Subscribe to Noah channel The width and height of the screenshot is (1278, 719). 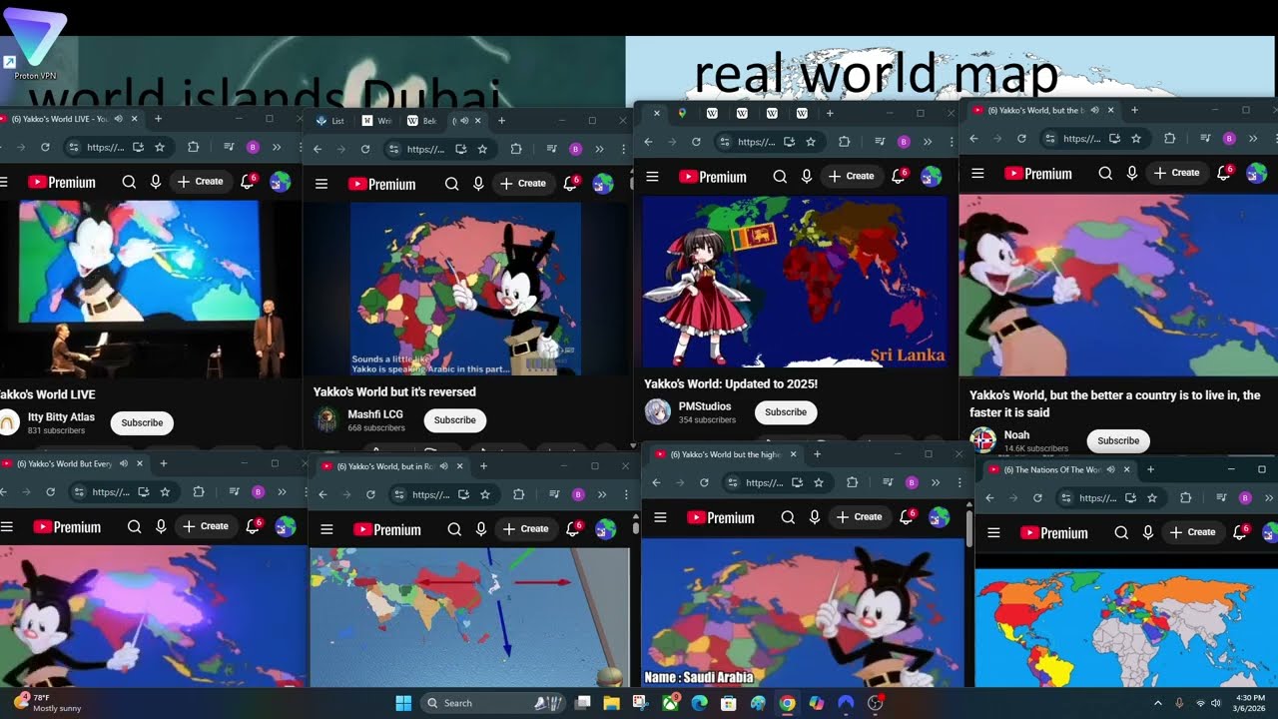click(x=1118, y=440)
